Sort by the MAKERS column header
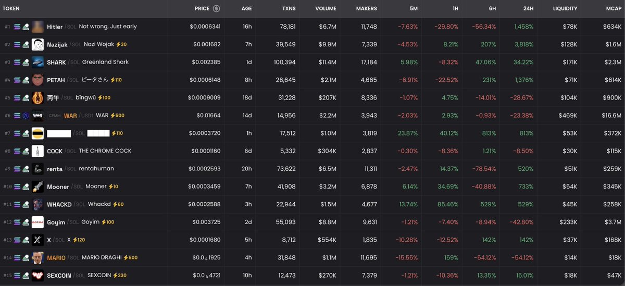 click(x=367, y=8)
